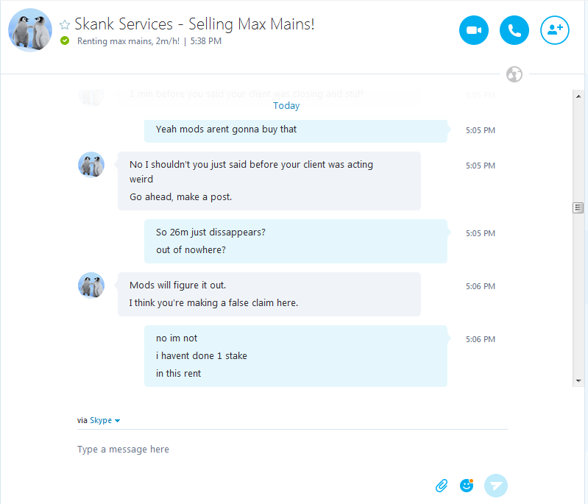Screen dimensions: 588x504
Task: Click the sender avatar beside 'Mods will figure it out.'
Action: coord(91,285)
